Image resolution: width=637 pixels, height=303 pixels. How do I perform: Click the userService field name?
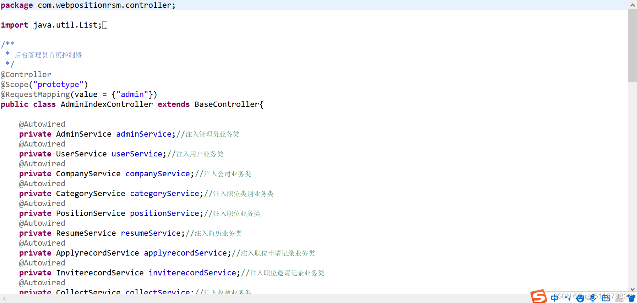pyautogui.click(x=137, y=154)
